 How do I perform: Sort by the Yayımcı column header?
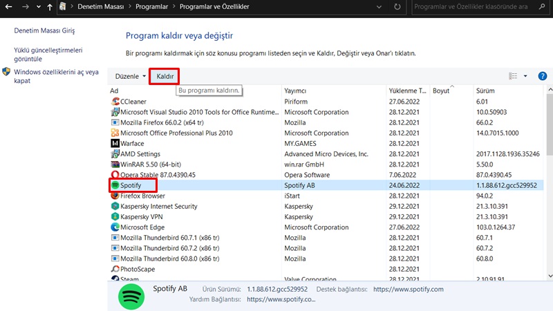click(x=334, y=91)
